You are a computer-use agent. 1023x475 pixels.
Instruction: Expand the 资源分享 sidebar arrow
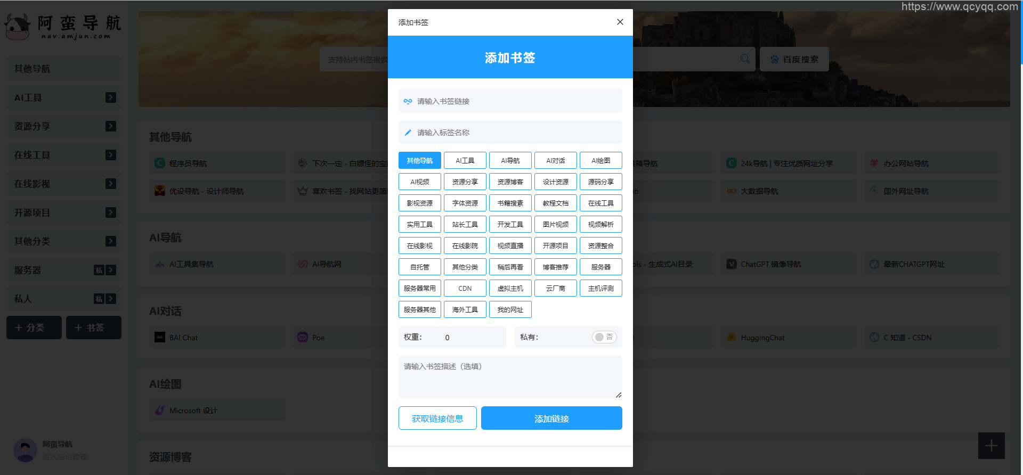(x=111, y=126)
